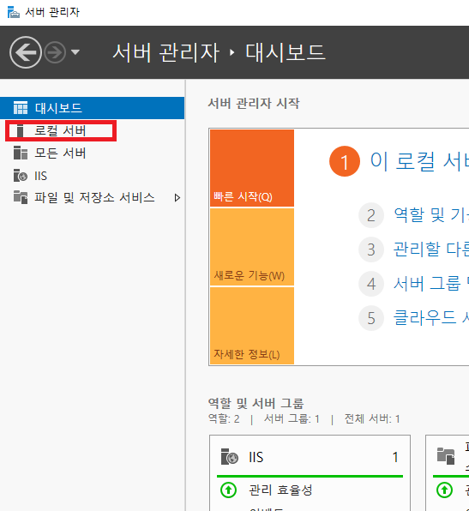Click the '이 로컬 서버' step 1 link
469x511 pixels.
419,161
